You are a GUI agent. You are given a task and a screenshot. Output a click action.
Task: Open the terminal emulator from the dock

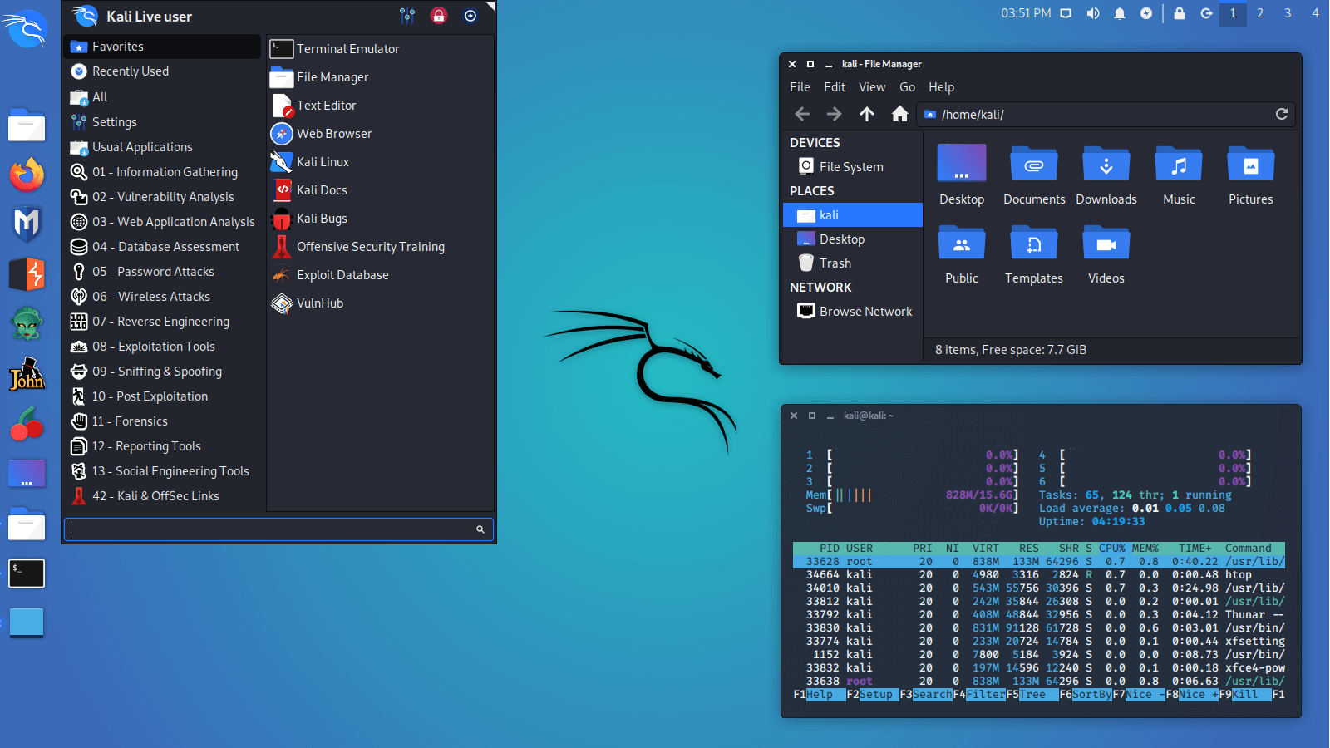26,573
